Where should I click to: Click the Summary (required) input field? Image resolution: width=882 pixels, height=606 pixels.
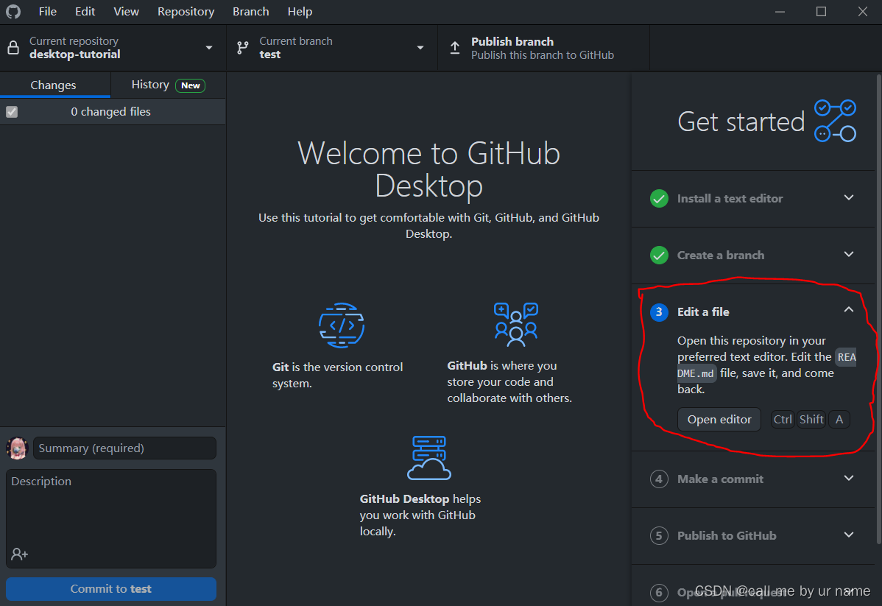(x=124, y=448)
